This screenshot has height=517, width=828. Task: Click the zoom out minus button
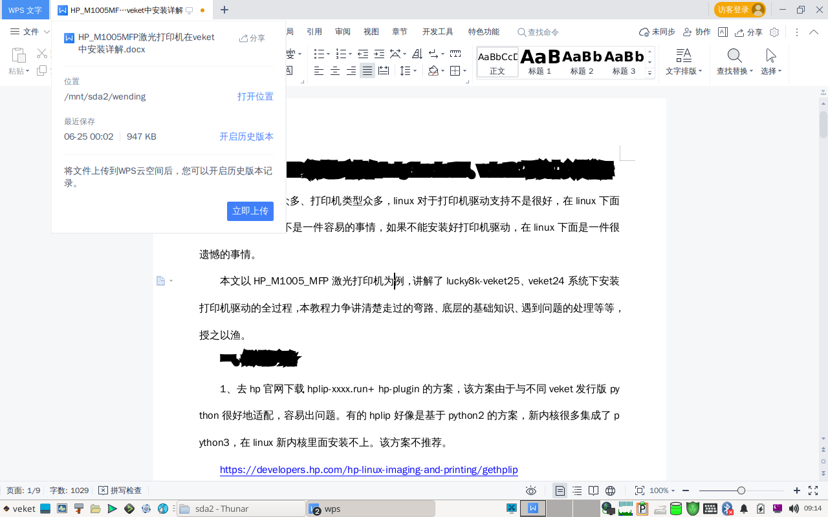point(686,491)
